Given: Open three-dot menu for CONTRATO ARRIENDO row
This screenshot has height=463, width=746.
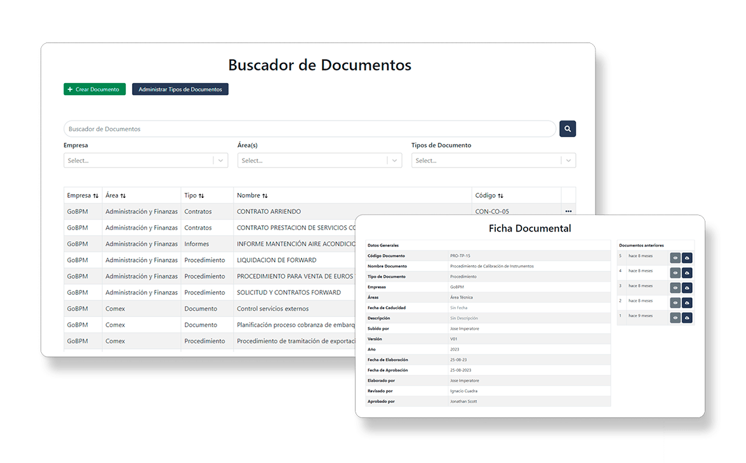Looking at the screenshot, I should (x=568, y=211).
